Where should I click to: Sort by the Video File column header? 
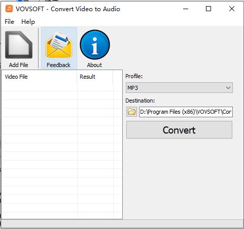coord(39,77)
